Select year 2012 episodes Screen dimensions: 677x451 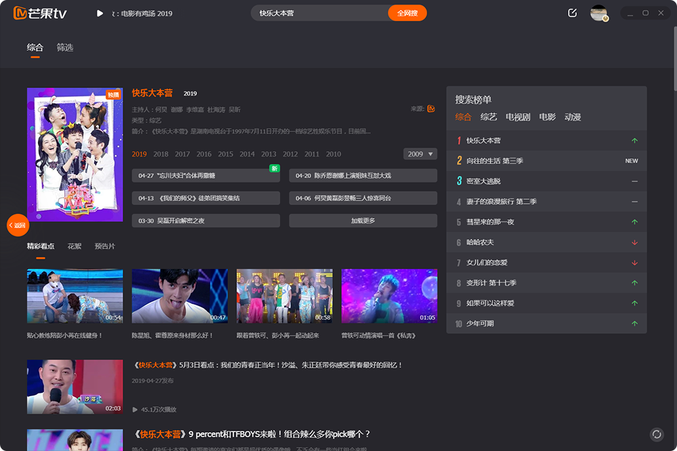coord(290,154)
